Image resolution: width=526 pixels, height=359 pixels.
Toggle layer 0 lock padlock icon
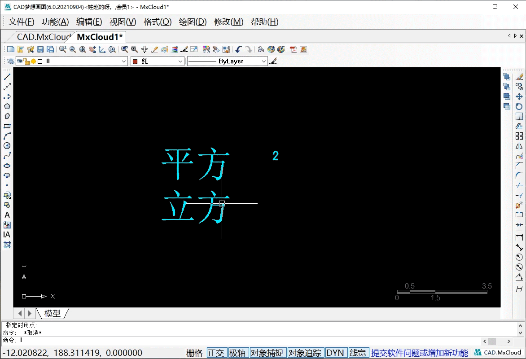(x=27, y=61)
